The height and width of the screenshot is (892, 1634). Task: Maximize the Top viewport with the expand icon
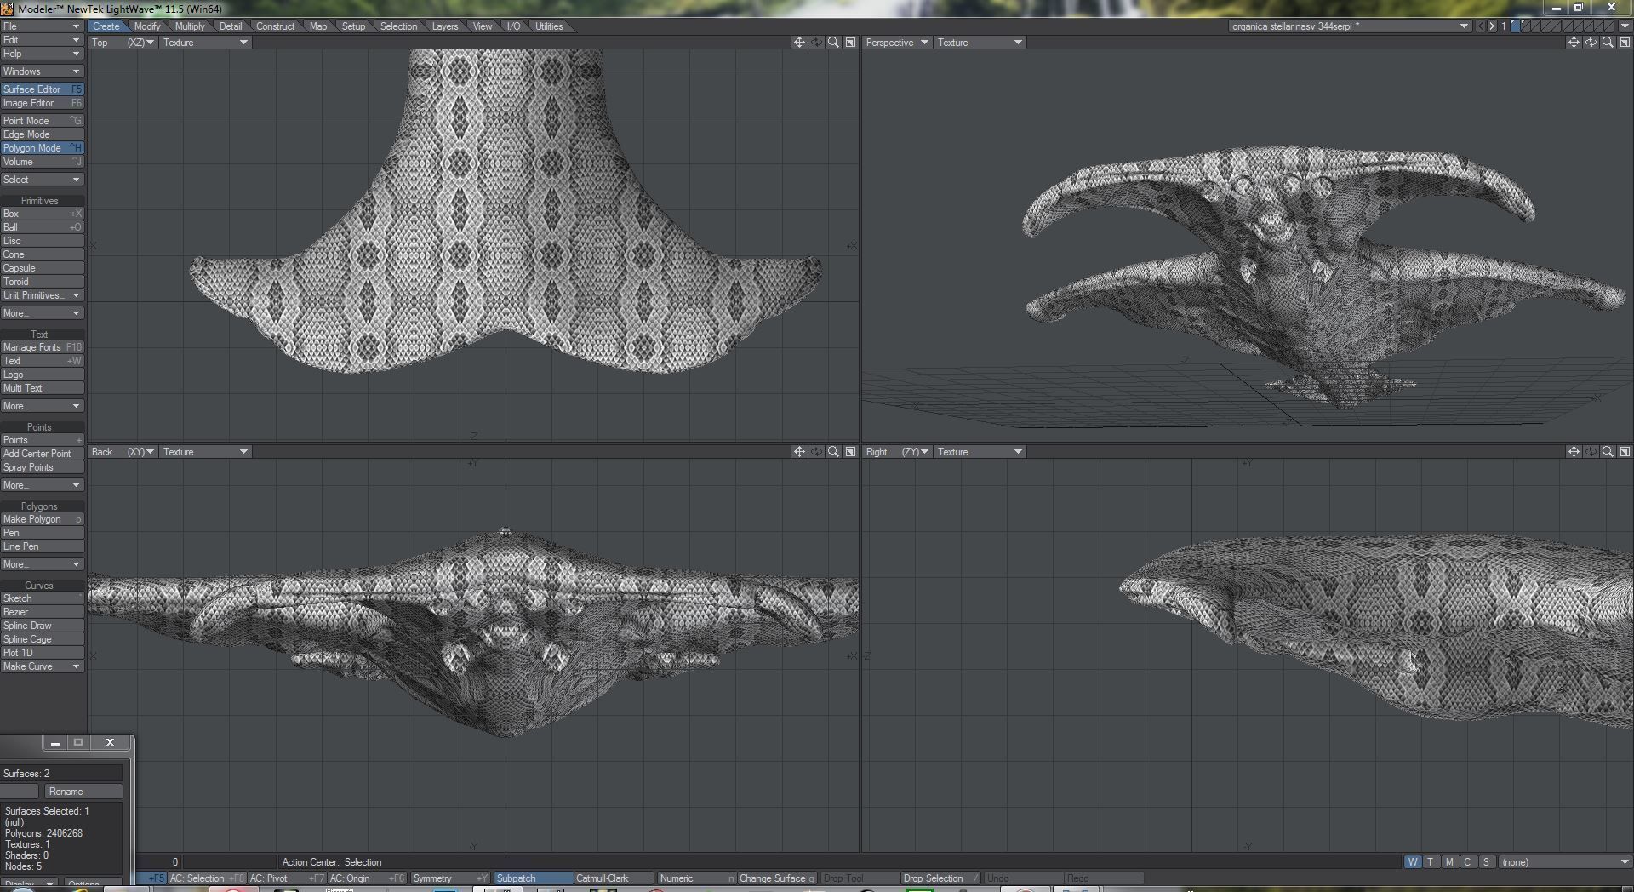click(x=850, y=43)
